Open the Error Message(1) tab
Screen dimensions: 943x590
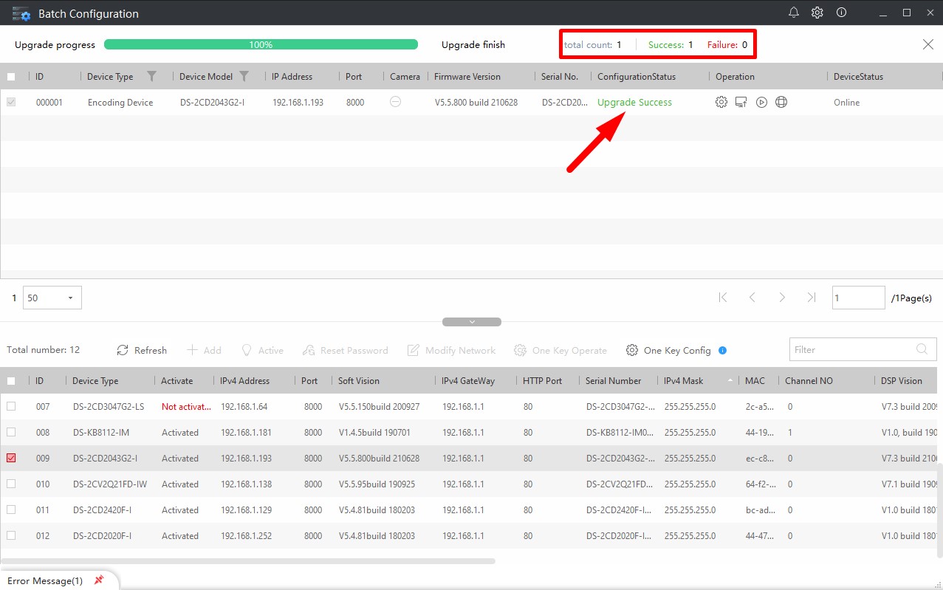point(45,581)
